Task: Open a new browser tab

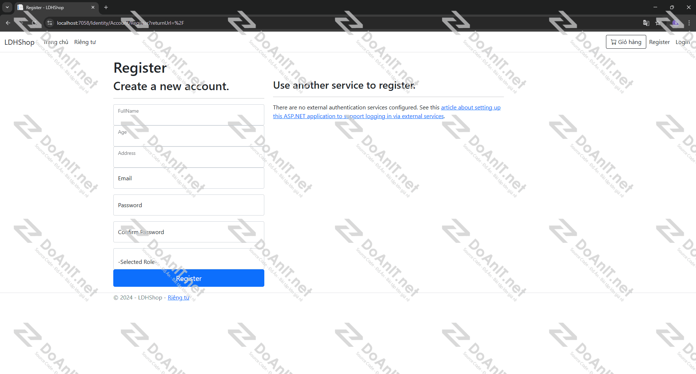Action: 106,7
